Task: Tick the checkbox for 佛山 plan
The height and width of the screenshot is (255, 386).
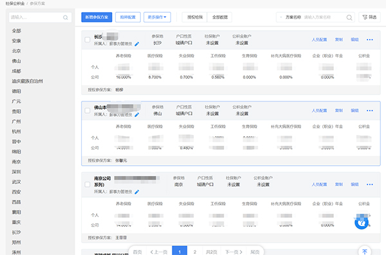Action: (87, 110)
